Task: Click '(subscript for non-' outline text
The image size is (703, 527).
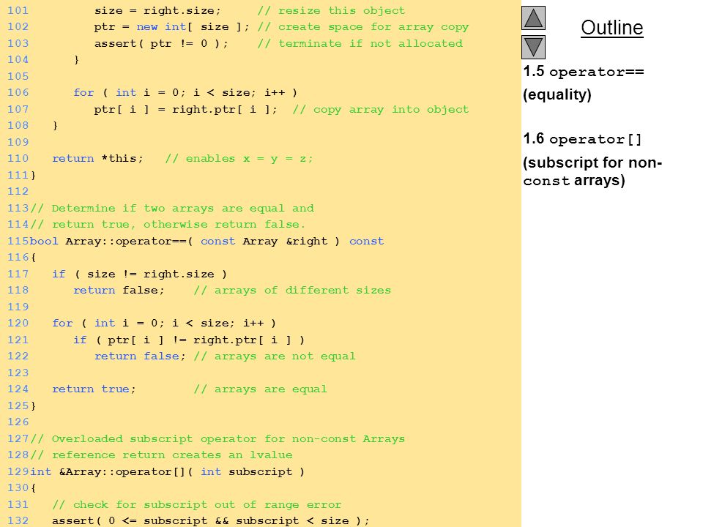Action: [x=592, y=162]
